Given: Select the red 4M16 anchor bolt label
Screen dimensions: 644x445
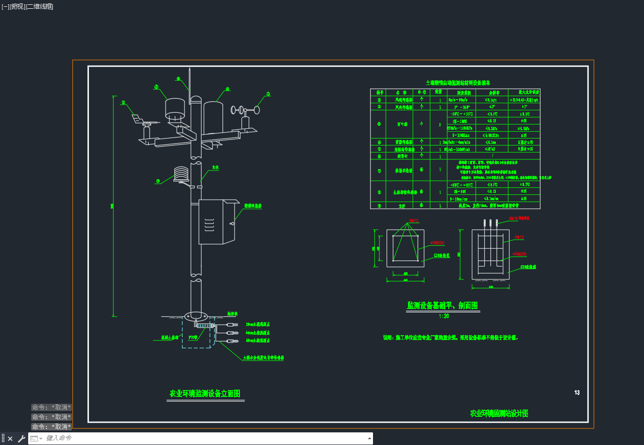Looking at the screenshot, I should (519, 219).
